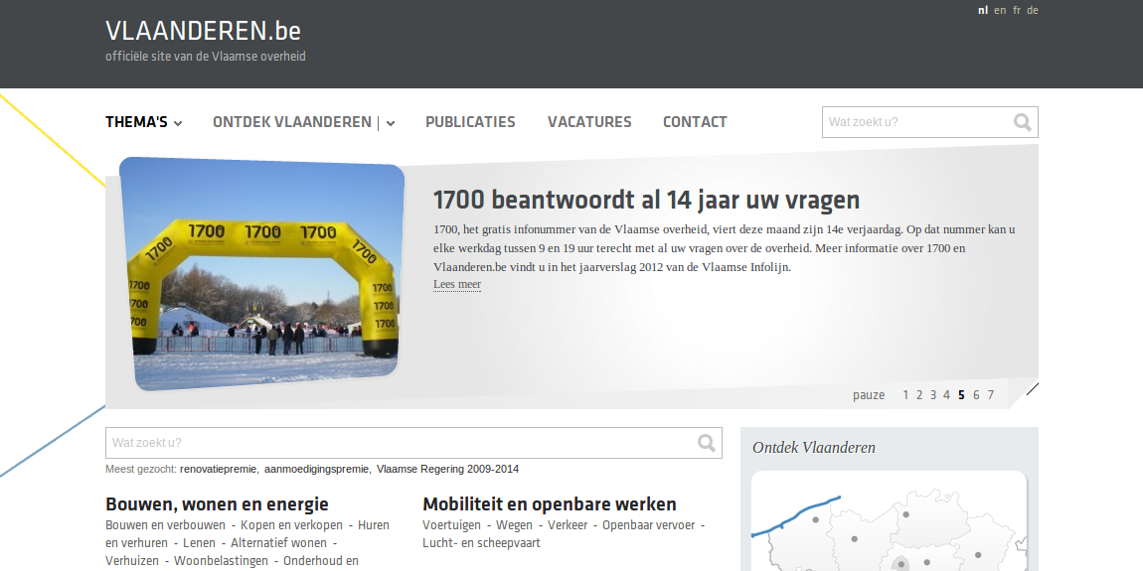This screenshot has width=1143, height=571.
Task: Open 'Alternatief wonen' link
Action: (278, 542)
